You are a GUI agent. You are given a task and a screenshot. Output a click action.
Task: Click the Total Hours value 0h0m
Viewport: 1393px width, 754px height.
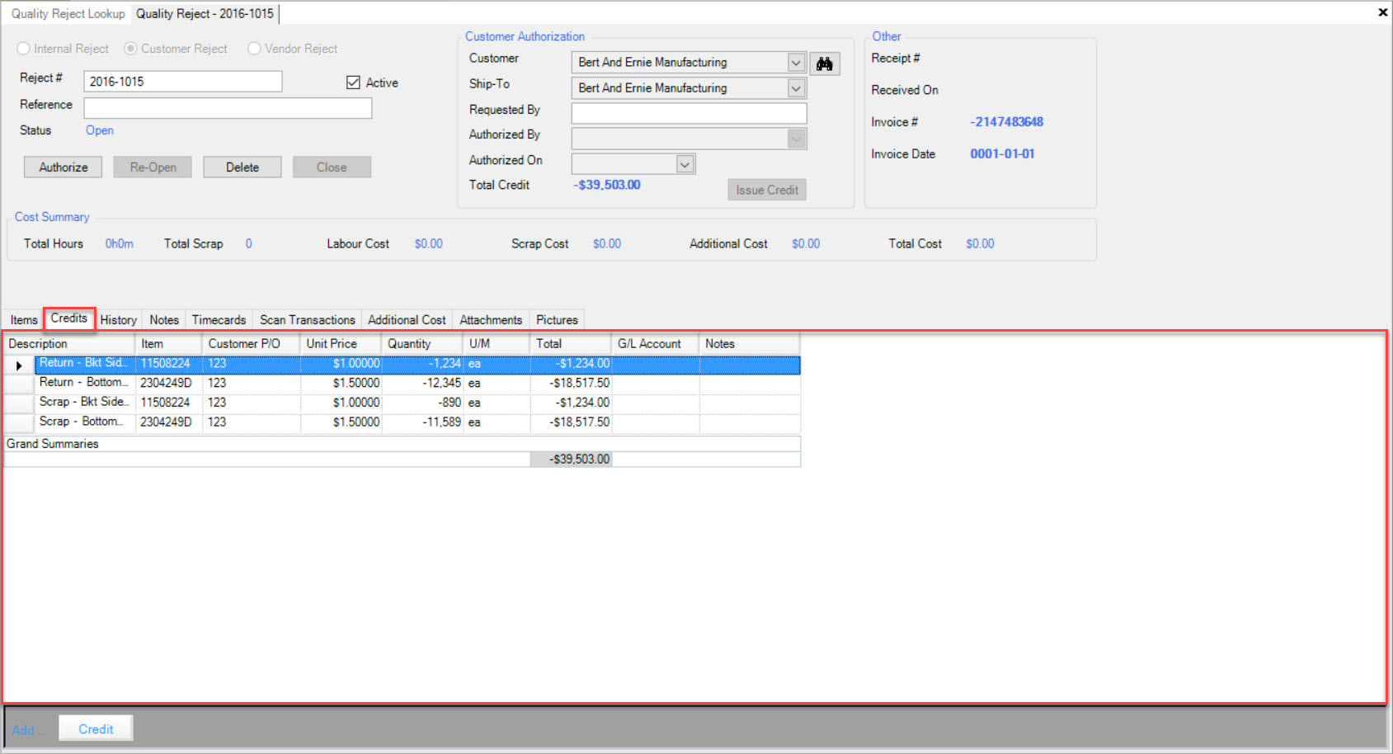tap(120, 244)
